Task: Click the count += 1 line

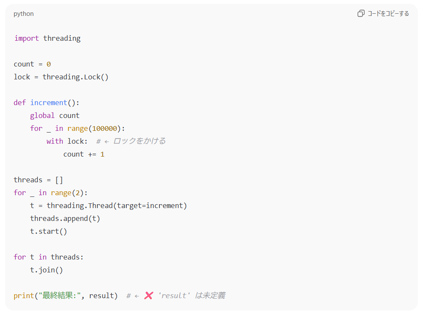Action: pyautogui.click(x=84, y=154)
